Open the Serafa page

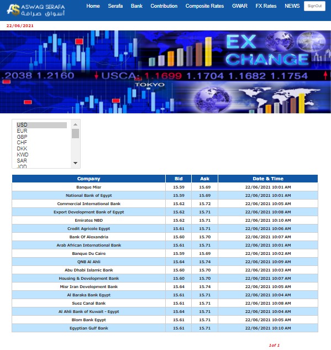[115, 6]
